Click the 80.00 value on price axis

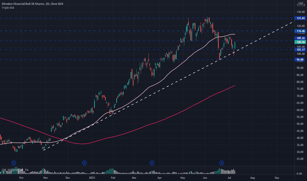pyautogui.click(x=301, y=82)
